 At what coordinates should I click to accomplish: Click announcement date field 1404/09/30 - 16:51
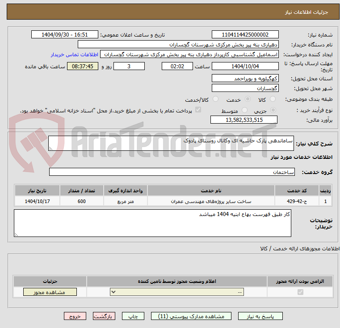[x=65, y=34]
